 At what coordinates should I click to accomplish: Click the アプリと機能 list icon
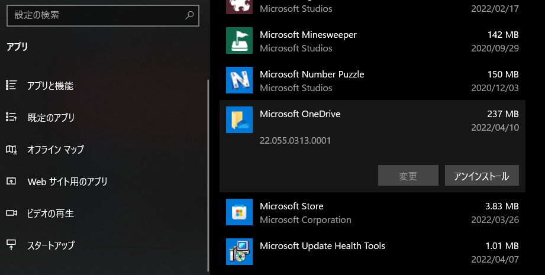[x=11, y=85]
